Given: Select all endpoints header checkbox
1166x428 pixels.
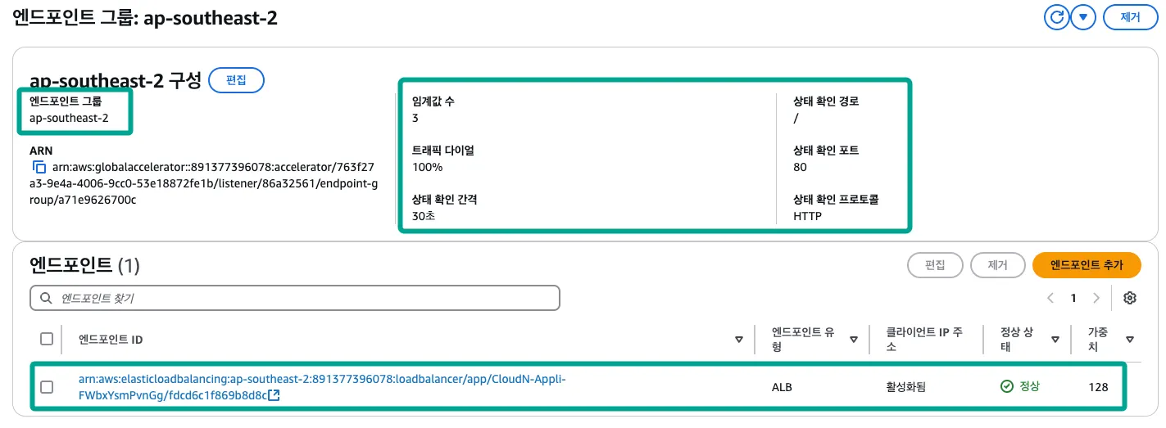Looking at the screenshot, I should click(x=47, y=339).
